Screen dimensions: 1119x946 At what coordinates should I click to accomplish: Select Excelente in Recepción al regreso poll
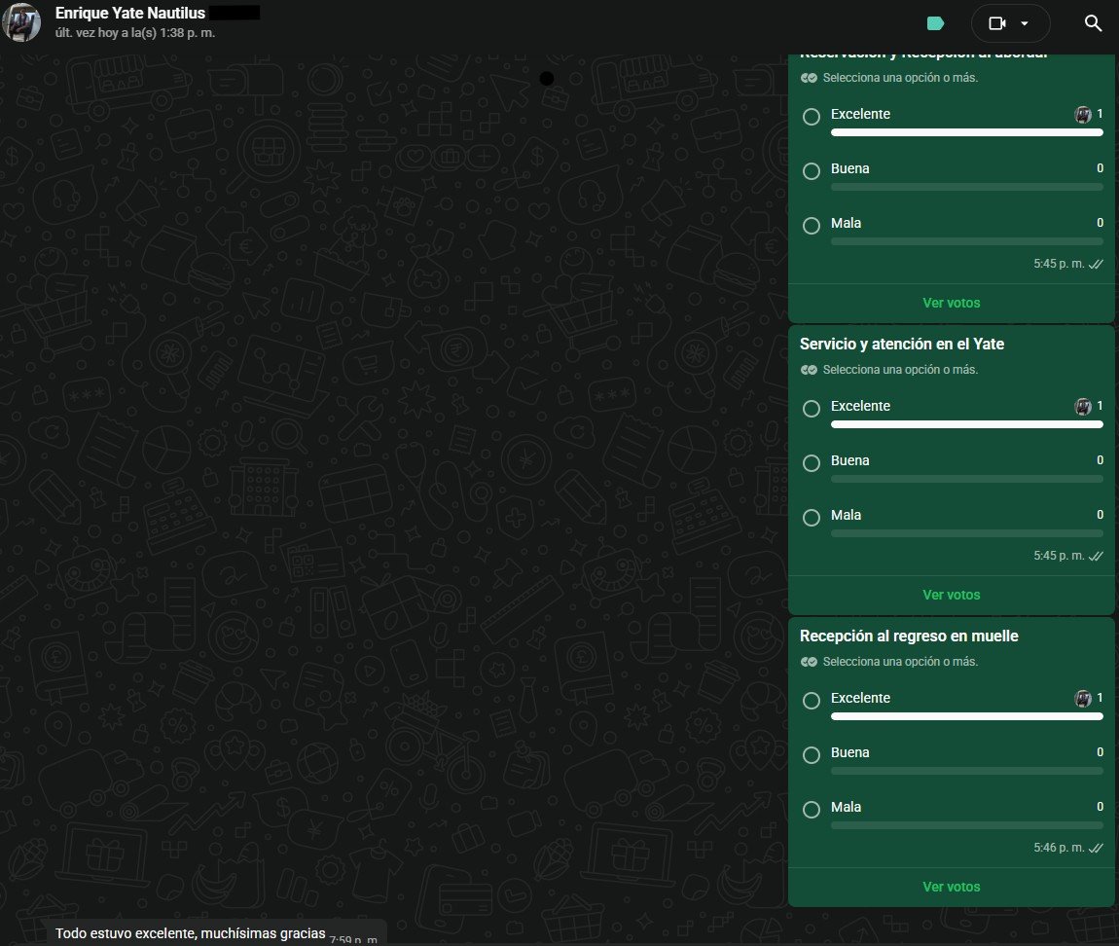(812, 701)
